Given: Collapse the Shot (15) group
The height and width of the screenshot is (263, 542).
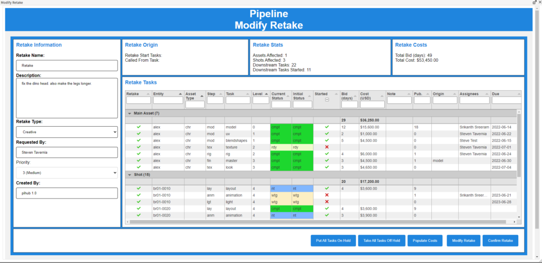Looking at the screenshot, I should (x=130, y=174).
